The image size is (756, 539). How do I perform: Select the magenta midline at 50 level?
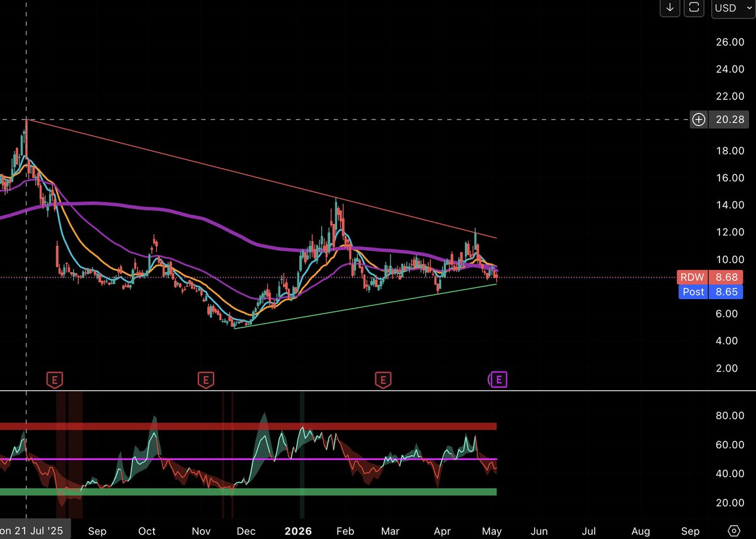pos(248,459)
